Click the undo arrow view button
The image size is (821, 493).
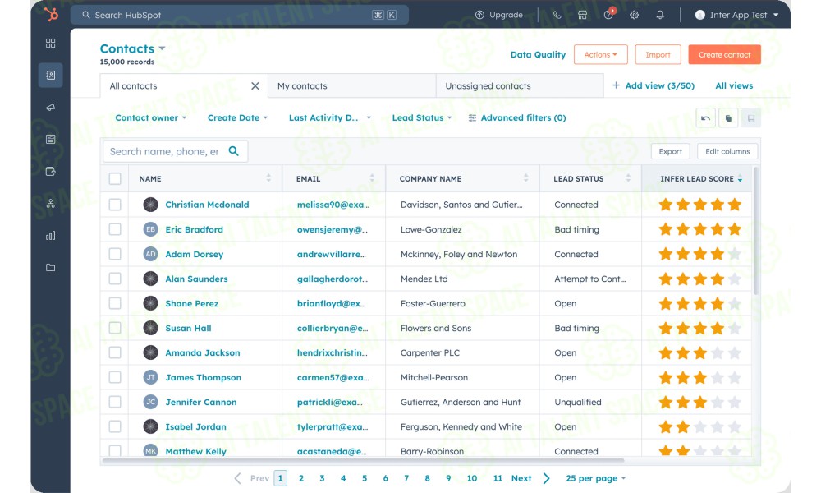click(705, 117)
